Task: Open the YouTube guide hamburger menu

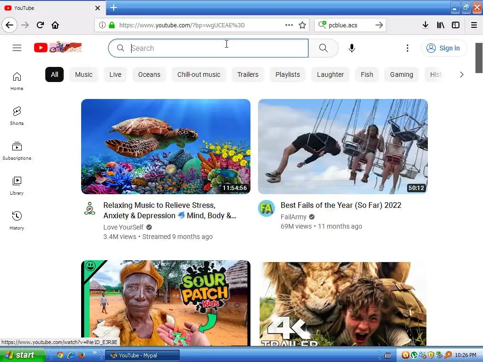Action: [x=17, y=48]
